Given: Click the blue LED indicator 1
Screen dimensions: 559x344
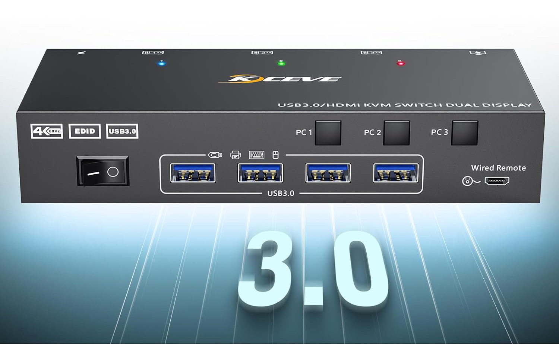Looking at the screenshot, I should tap(161, 63).
